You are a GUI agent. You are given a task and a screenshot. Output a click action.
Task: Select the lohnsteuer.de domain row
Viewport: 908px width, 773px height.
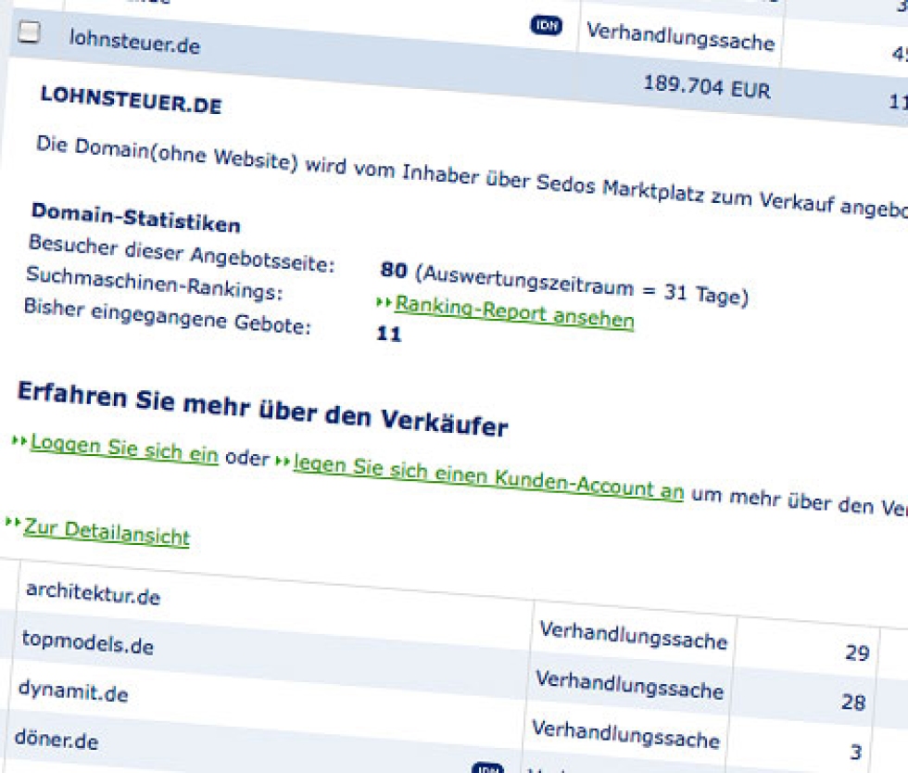tap(134, 42)
